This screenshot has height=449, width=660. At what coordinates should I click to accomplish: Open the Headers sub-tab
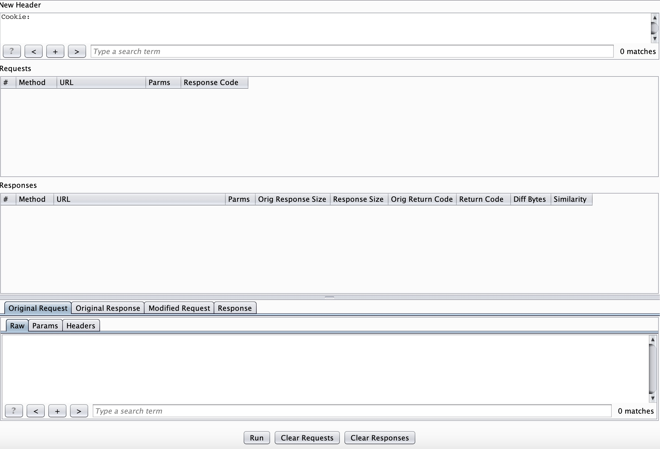click(x=81, y=326)
